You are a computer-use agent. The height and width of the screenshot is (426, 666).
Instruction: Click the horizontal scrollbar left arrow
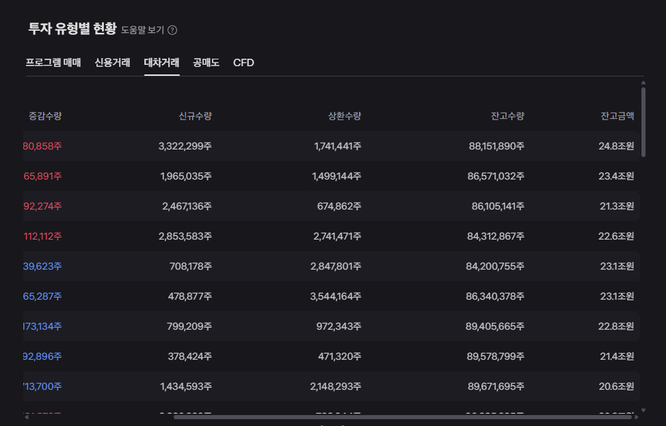(x=27, y=417)
